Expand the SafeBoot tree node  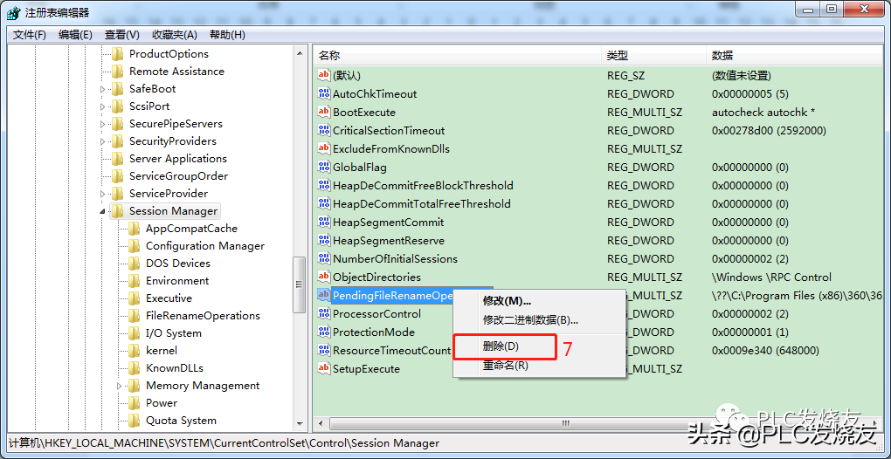pyautogui.click(x=103, y=89)
